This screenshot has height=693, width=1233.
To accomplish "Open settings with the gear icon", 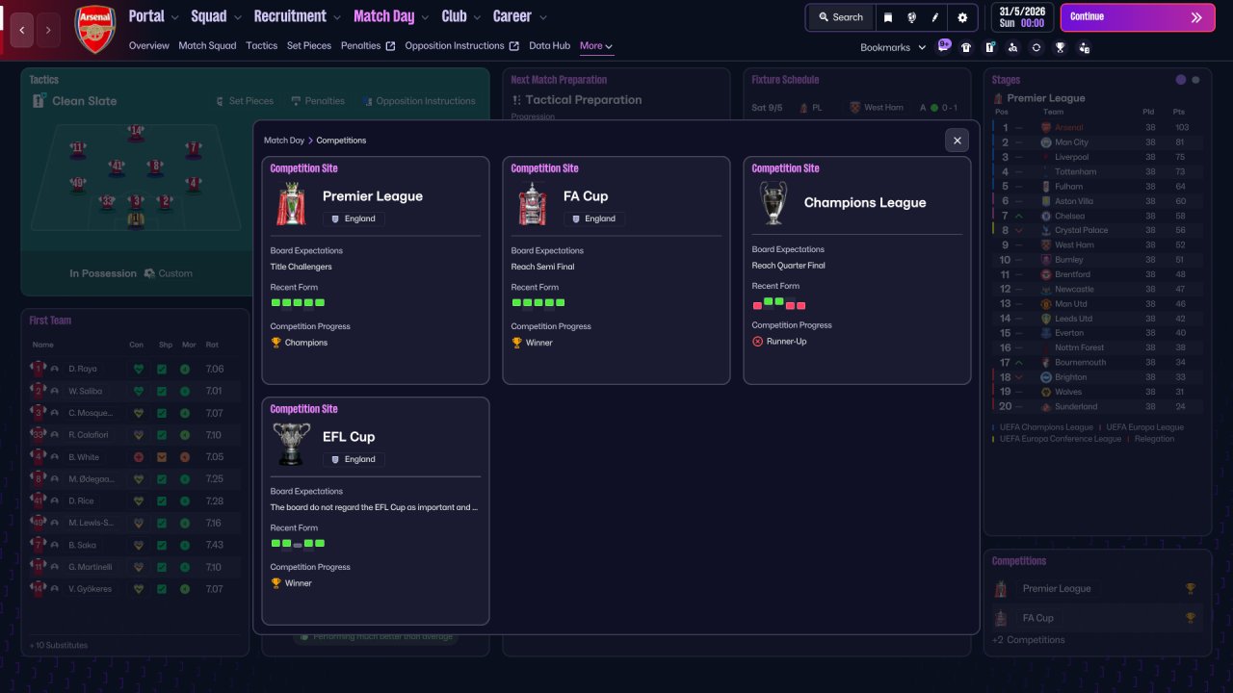I will [962, 17].
